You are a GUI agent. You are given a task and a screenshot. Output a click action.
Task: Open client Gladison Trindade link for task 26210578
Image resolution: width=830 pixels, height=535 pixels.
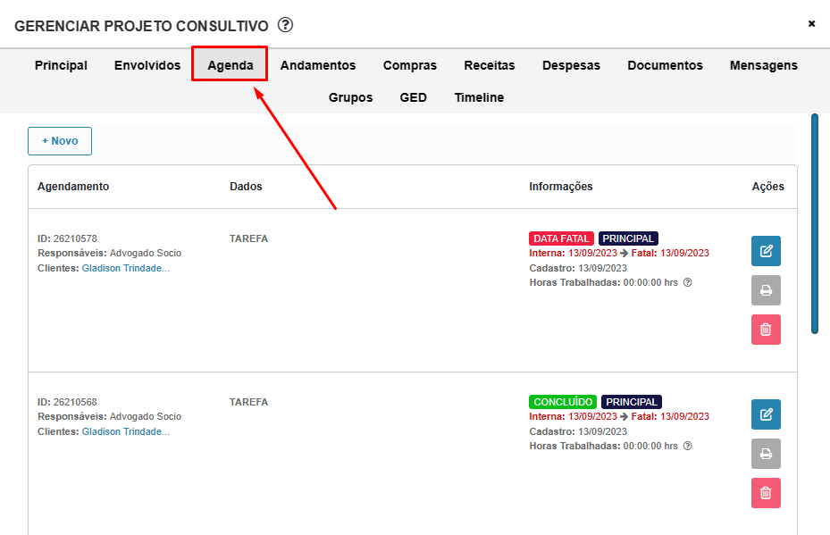tap(125, 268)
